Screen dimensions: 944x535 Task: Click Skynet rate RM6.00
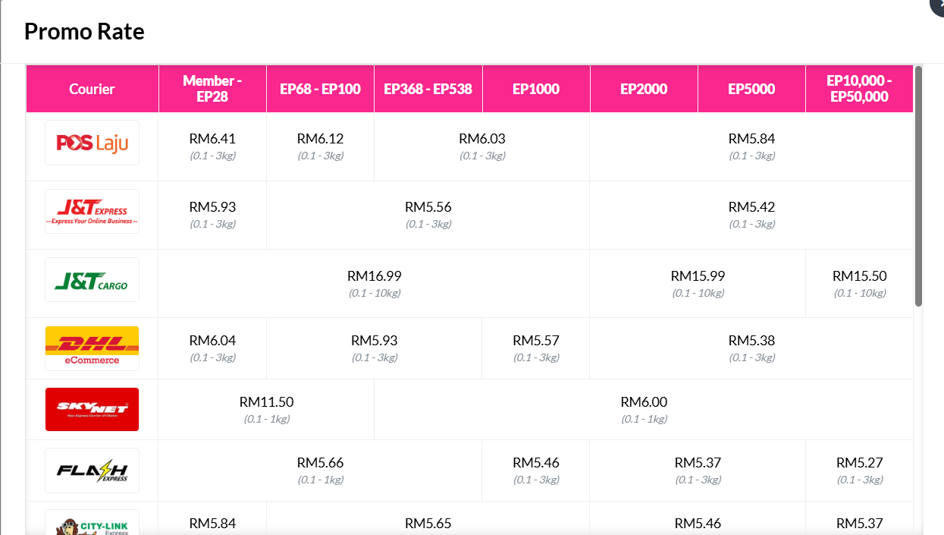point(644,402)
